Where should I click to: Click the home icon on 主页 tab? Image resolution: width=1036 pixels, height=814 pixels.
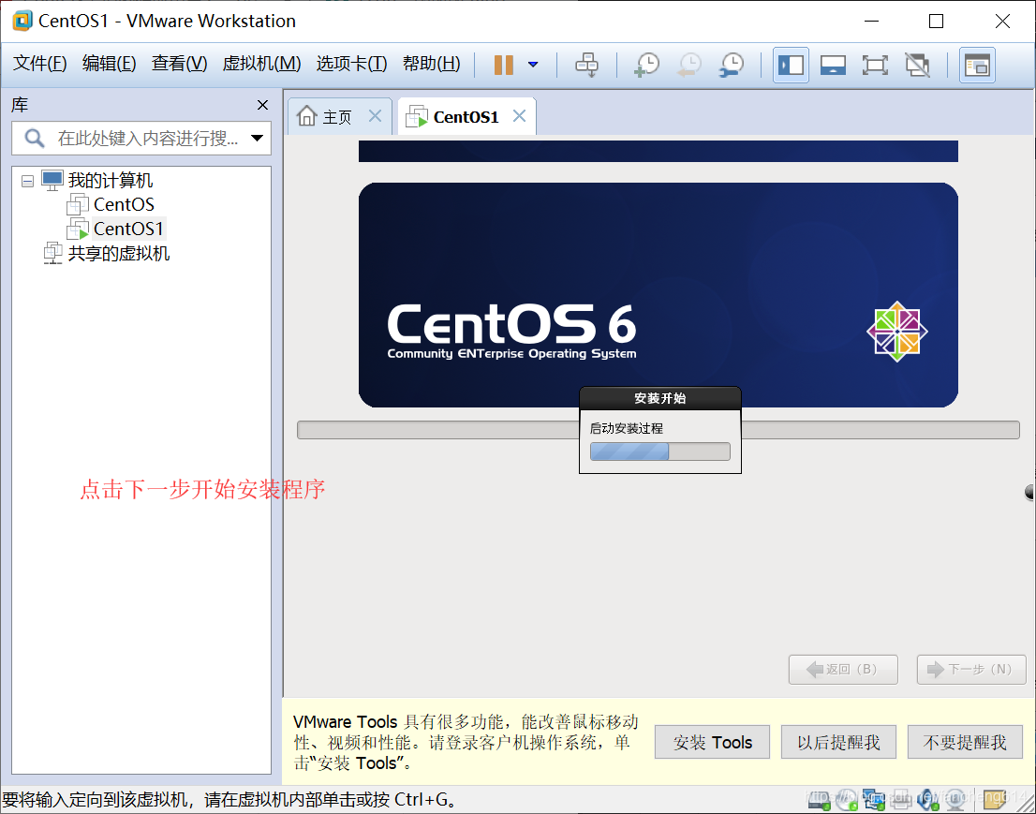(306, 115)
